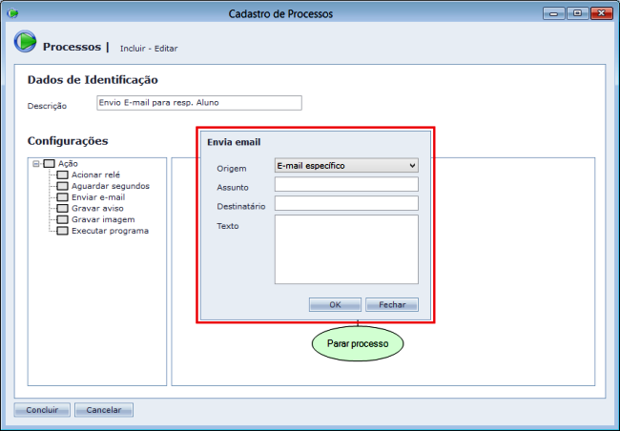620x431 pixels.
Task: Select the Gravar aviso action icon
Action: [x=63, y=208]
